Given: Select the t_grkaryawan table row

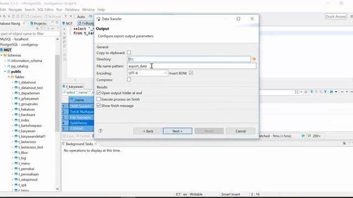Looking at the screenshot, I should pos(28,98).
